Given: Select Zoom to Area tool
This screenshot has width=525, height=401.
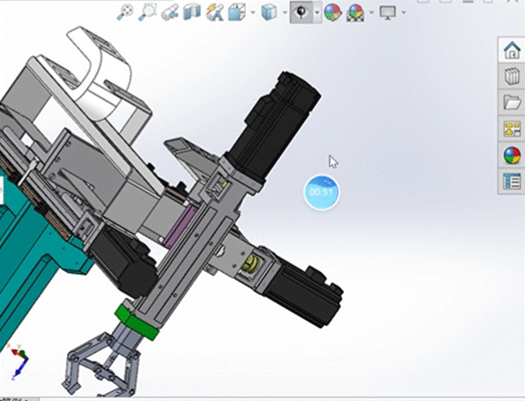Looking at the screenshot, I should point(148,12).
